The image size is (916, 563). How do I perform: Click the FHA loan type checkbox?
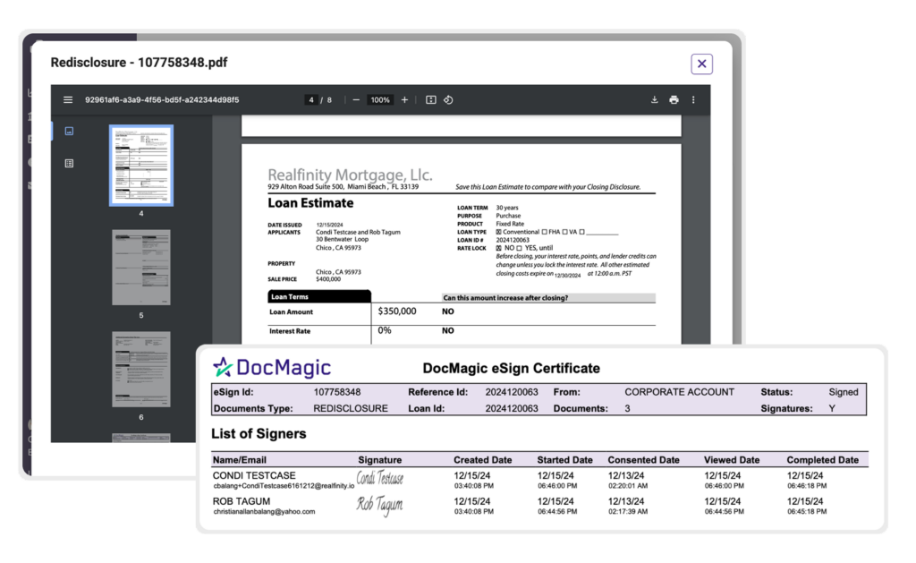coord(545,232)
